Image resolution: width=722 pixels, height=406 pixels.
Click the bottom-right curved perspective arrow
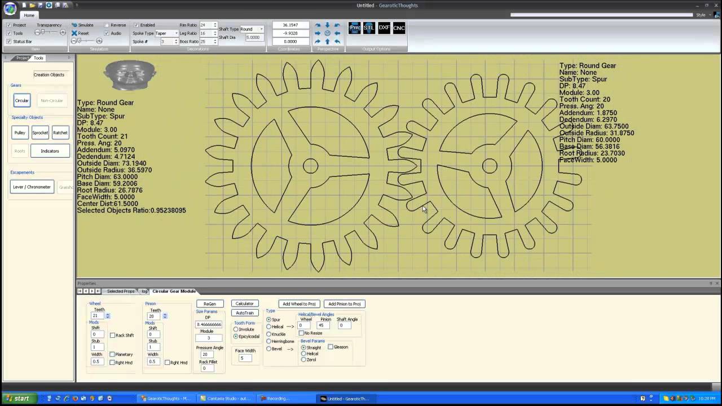point(337,41)
